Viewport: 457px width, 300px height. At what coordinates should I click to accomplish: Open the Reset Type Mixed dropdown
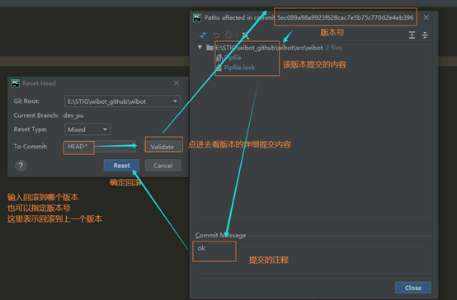tap(87, 129)
